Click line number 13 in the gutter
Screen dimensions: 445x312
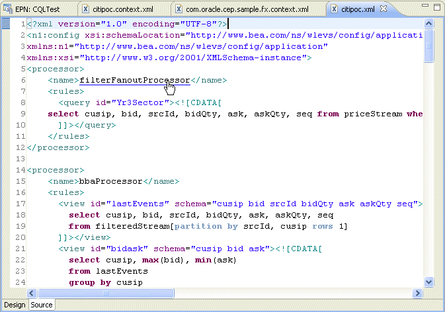pos(20,159)
